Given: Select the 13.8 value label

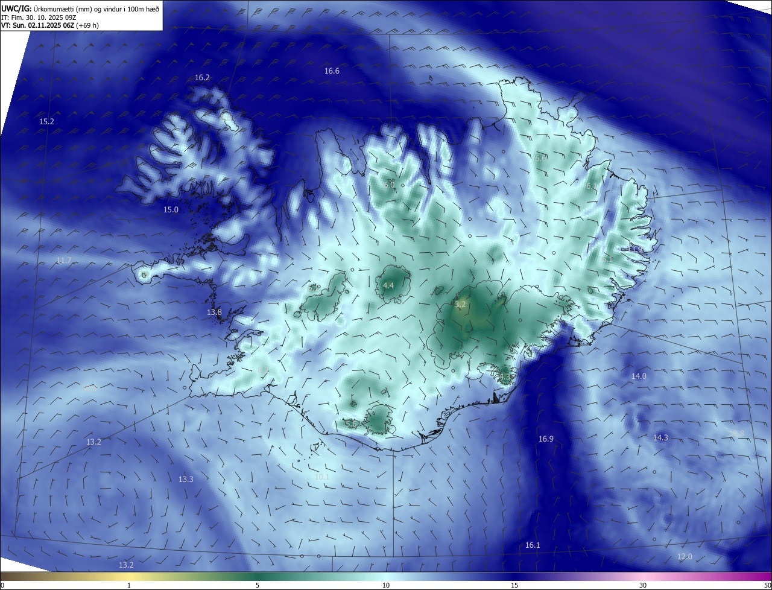Looking at the screenshot, I should pyautogui.click(x=214, y=312).
